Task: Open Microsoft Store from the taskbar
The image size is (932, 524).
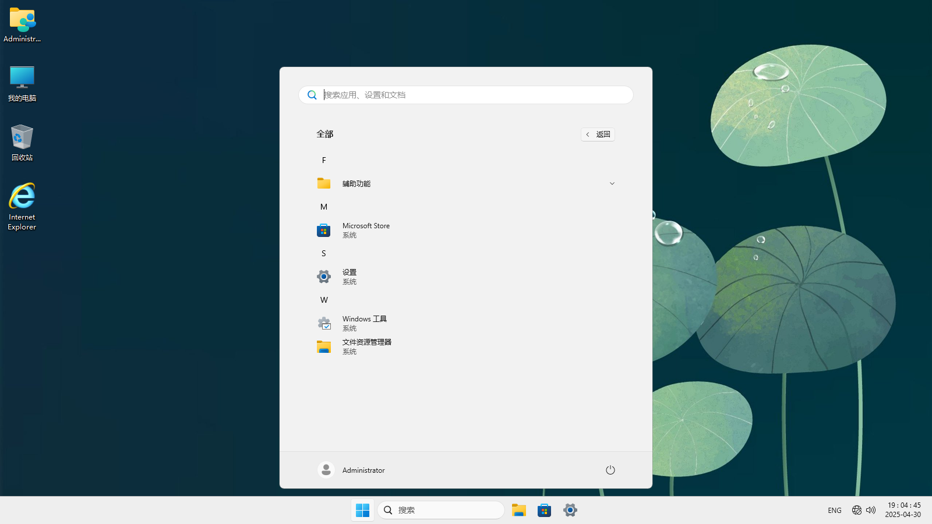Action: click(x=545, y=510)
